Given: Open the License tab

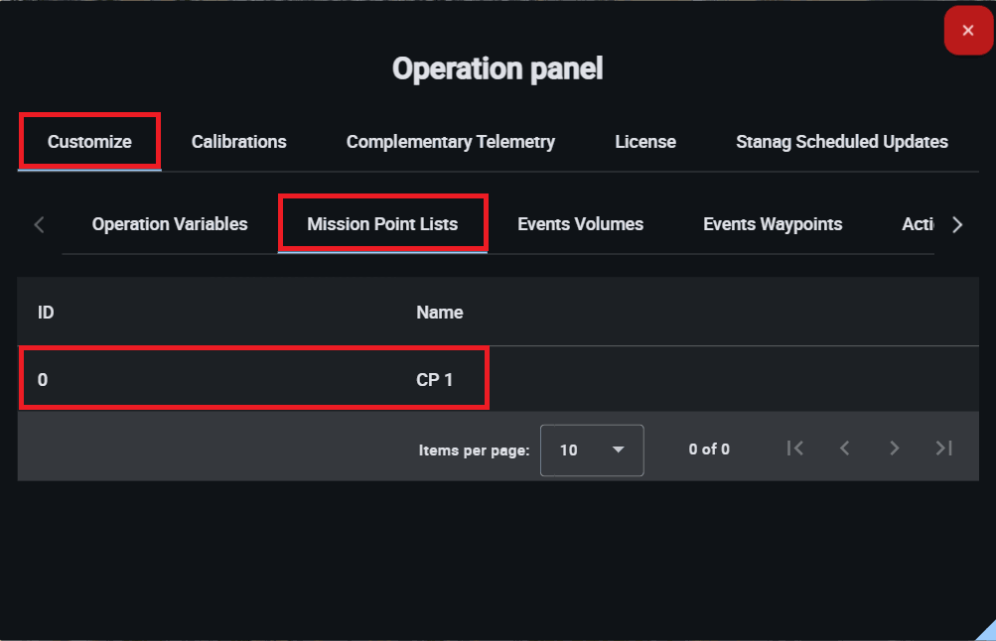Looking at the screenshot, I should pyautogui.click(x=645, y=142).
